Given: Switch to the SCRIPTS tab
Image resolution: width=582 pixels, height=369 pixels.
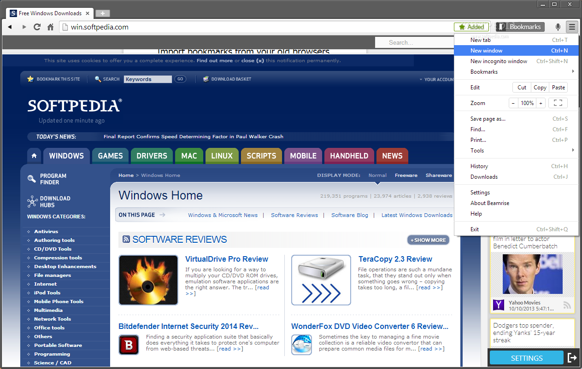Looking at the screenshot, I should tap(261, 156).
